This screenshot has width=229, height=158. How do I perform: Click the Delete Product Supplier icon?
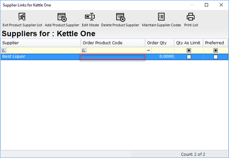(121, 17)
